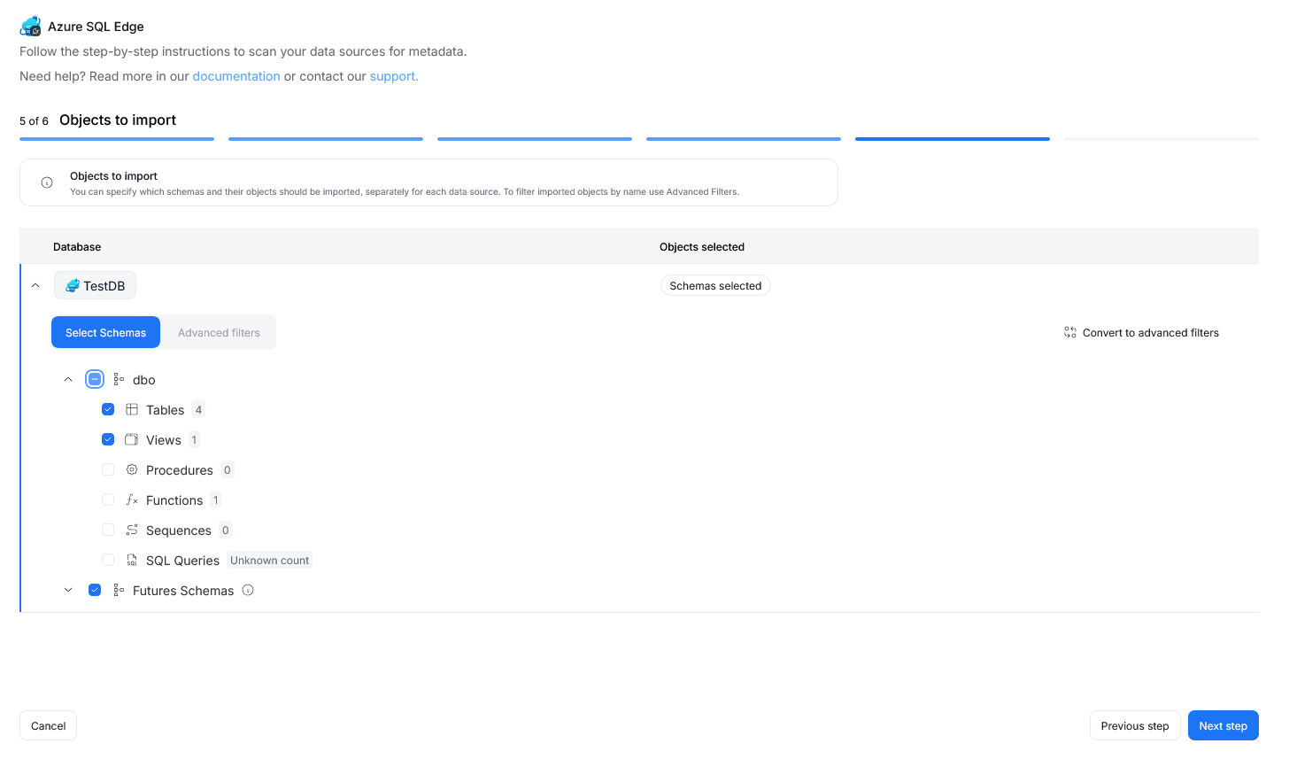Click the Futures Schemas schema icon
This screenshot has width=1289, height=759.
(119, 591)
